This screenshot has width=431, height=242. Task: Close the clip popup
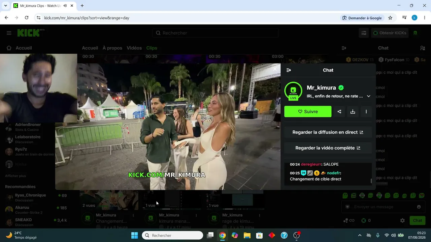[x=275, y=69]
